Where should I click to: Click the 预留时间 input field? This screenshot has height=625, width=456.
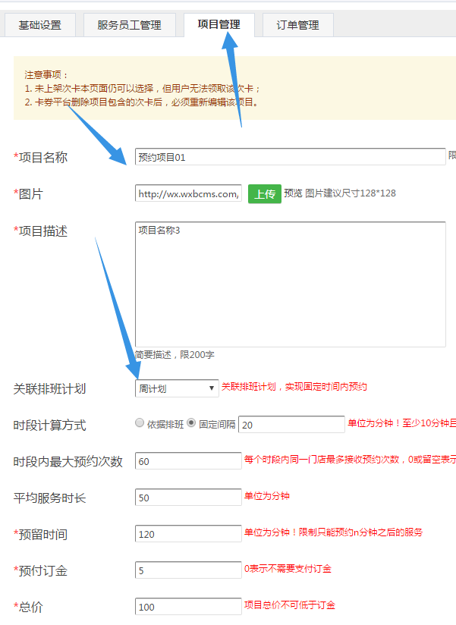(x=188, y=534)
